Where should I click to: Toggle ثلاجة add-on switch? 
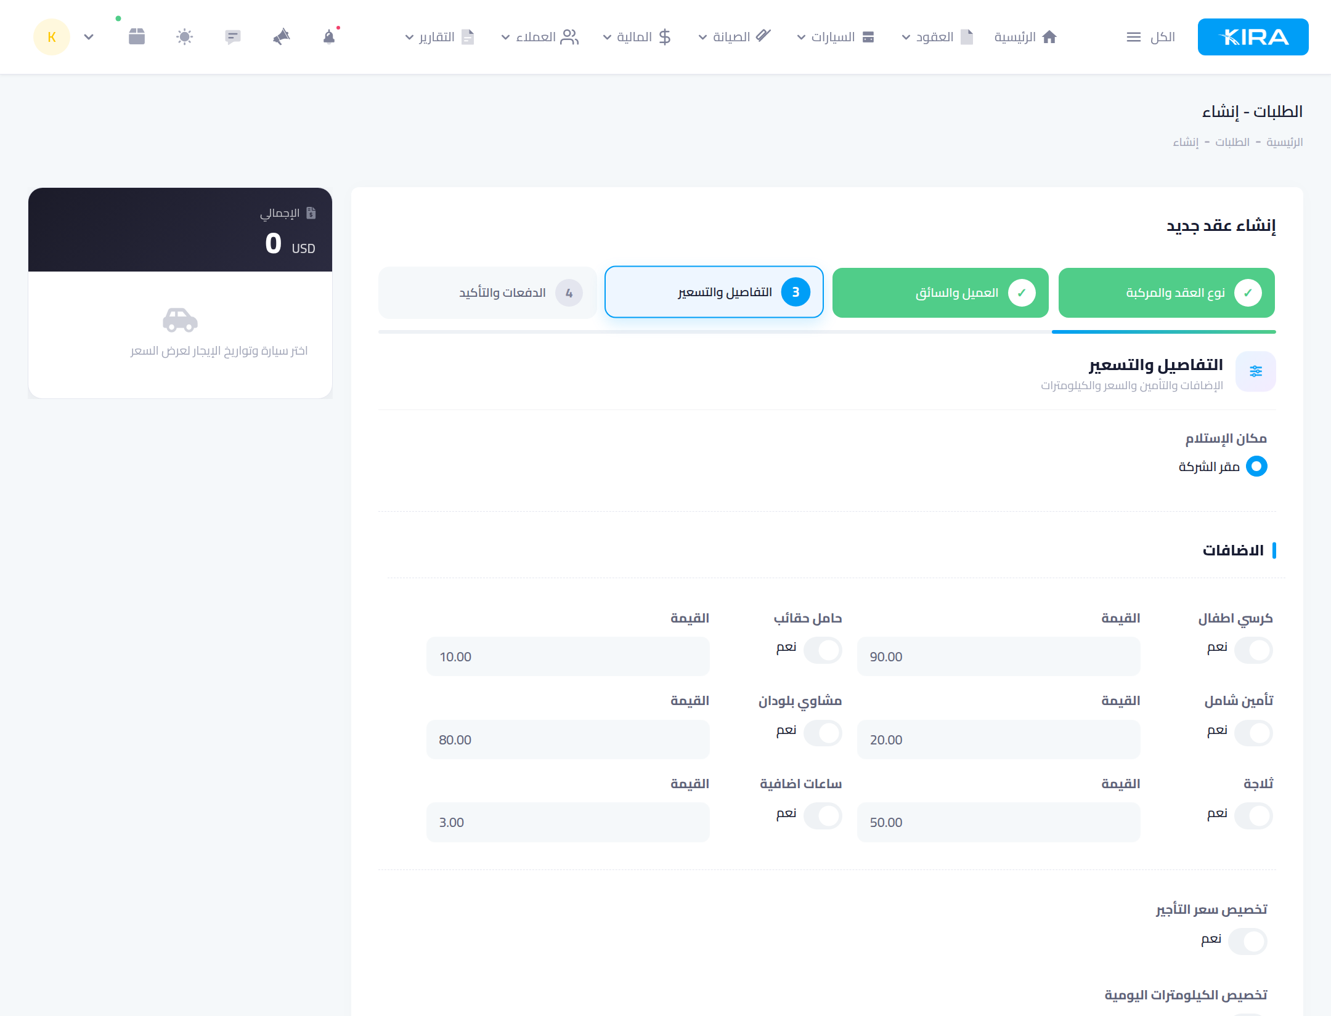click(1254, 816)
